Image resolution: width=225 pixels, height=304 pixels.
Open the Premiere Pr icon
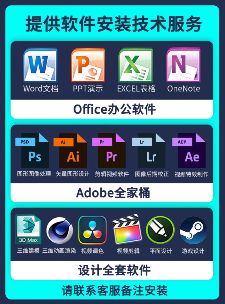109,150
